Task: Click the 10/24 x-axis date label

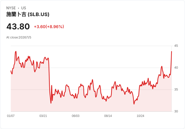Action: pyautogui.click(x=141, y=116)
